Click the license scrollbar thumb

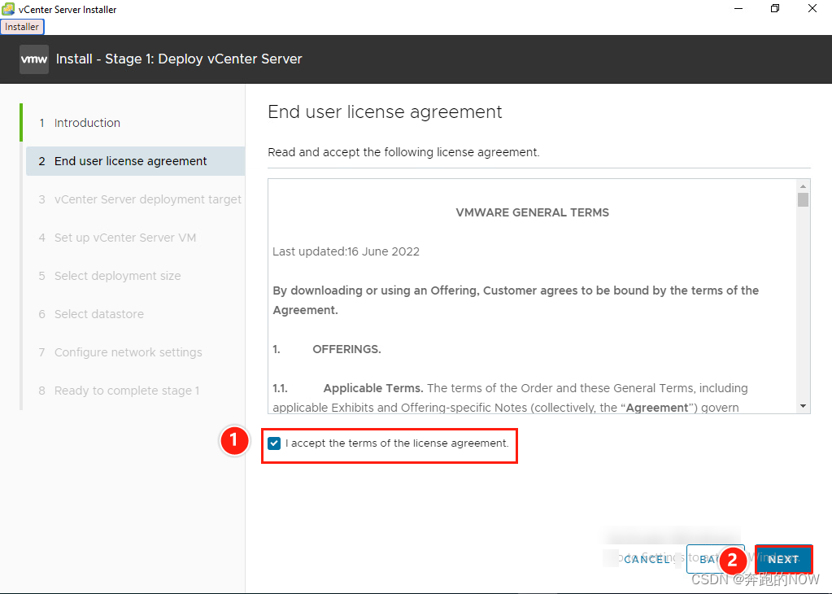pos(803,200)
